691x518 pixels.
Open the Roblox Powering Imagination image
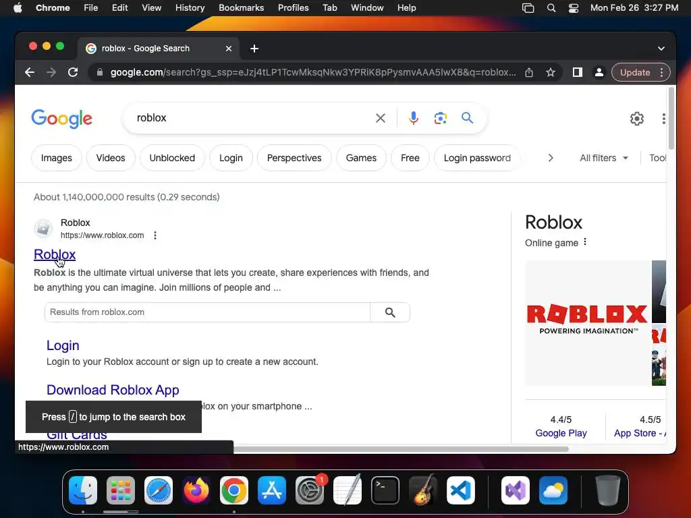click(x=588, y=323)
